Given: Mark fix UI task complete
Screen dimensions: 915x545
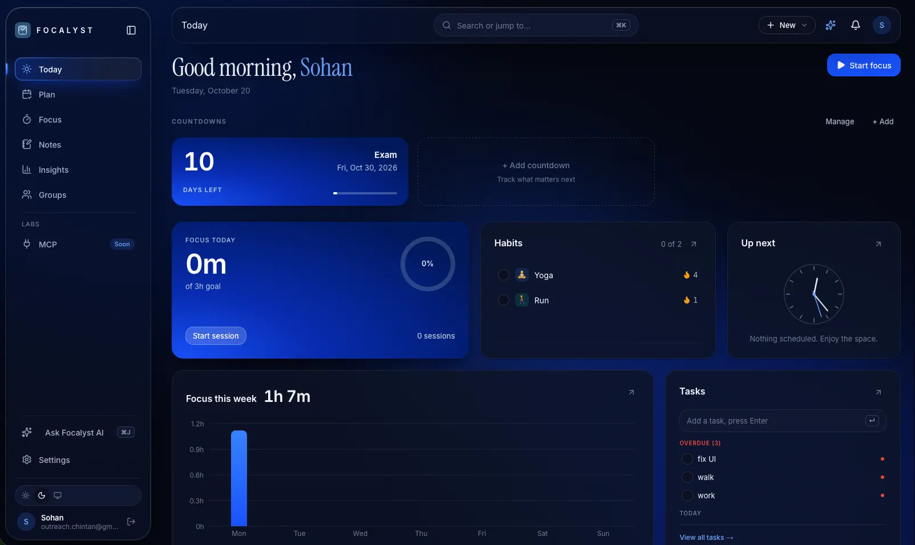Looking at the screenshot, I should point(687,459).
